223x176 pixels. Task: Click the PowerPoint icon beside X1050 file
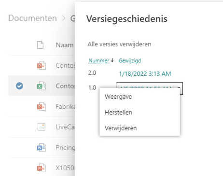click(42, 168)
